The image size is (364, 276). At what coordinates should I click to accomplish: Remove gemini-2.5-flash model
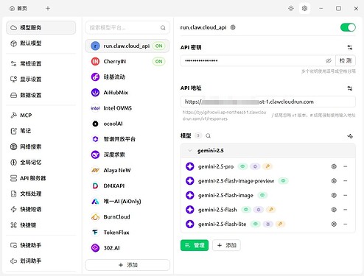coord(346,210)
